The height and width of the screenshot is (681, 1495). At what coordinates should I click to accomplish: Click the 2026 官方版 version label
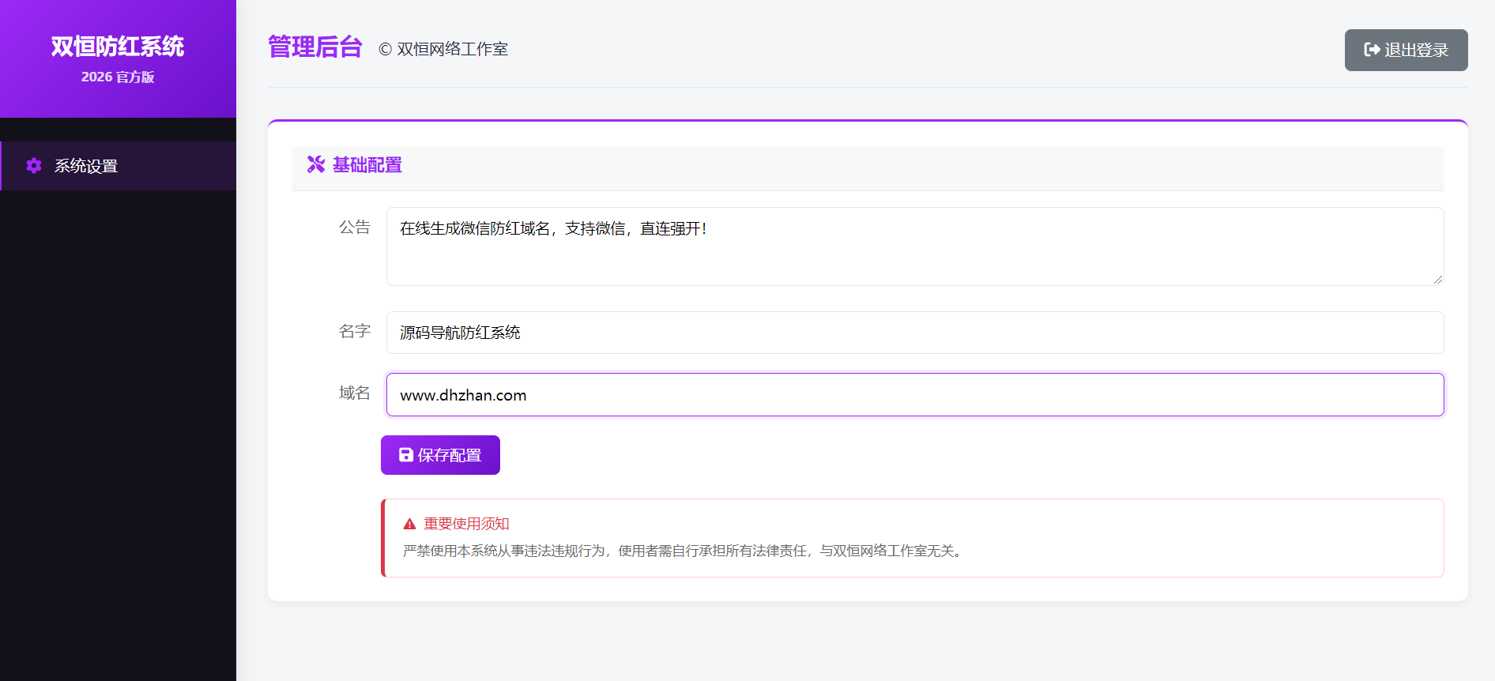tap(118, 77)
